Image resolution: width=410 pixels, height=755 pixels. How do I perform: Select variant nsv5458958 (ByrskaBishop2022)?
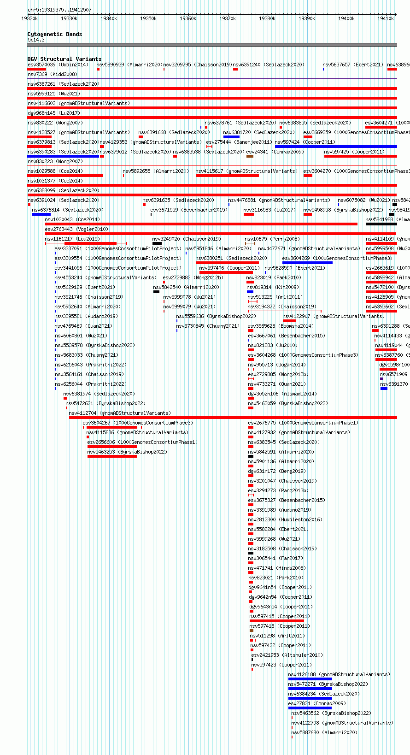coord(343,210)
